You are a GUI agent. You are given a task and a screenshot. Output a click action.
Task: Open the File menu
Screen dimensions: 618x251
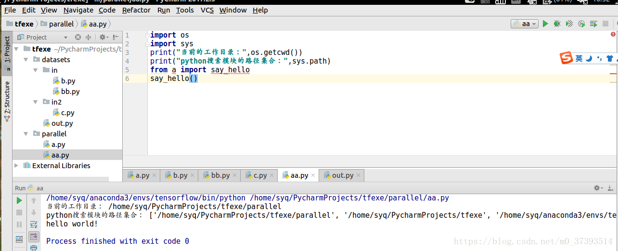10,10
